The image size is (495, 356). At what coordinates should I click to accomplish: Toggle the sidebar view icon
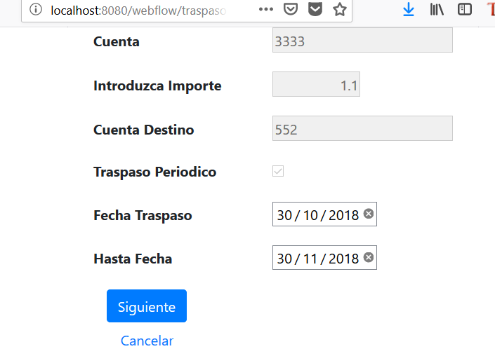[x=465, y=9]
